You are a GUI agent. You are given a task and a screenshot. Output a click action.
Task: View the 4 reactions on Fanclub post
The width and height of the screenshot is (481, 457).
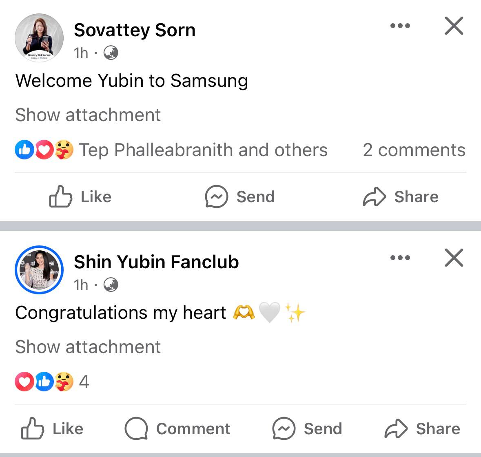tap(52, 382)
